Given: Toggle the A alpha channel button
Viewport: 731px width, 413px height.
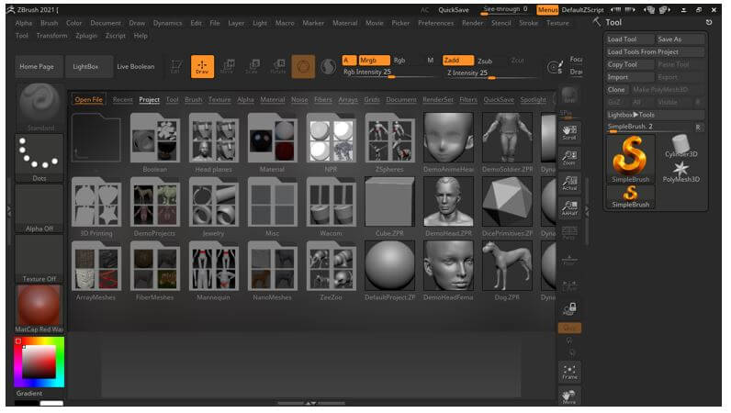Looking at the screenshot, I should (347, 61).
